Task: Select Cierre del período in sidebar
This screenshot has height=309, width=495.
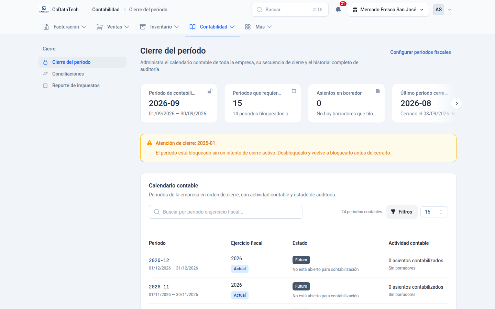Action: pos(82,62)
